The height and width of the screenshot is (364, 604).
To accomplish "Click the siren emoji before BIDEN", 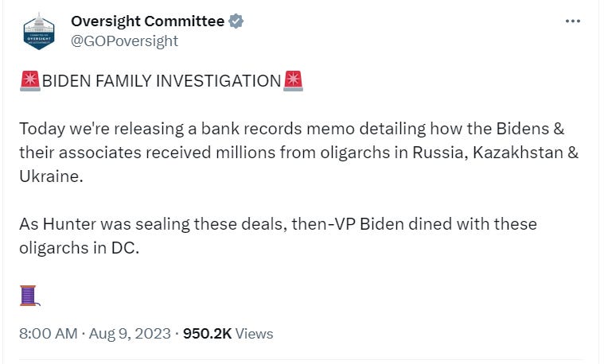I will click(29, 80).
